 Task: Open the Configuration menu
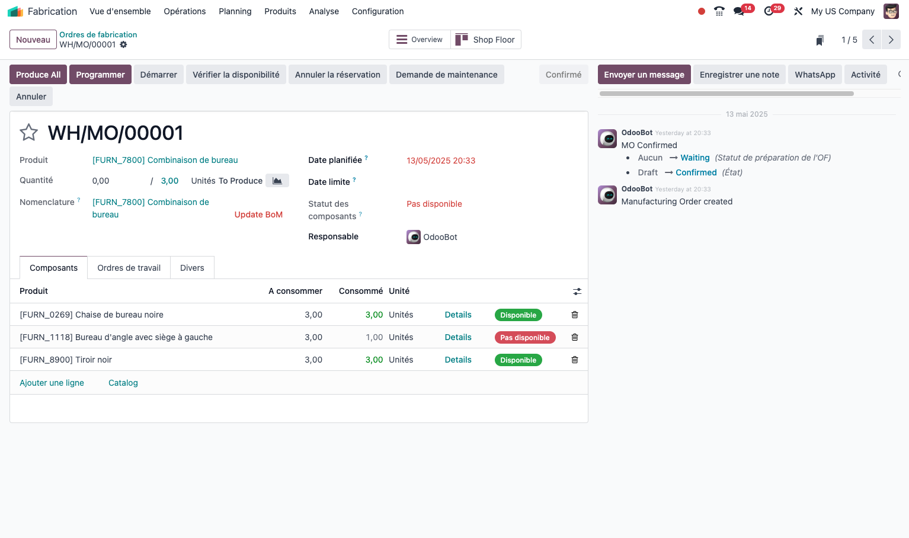377,11
